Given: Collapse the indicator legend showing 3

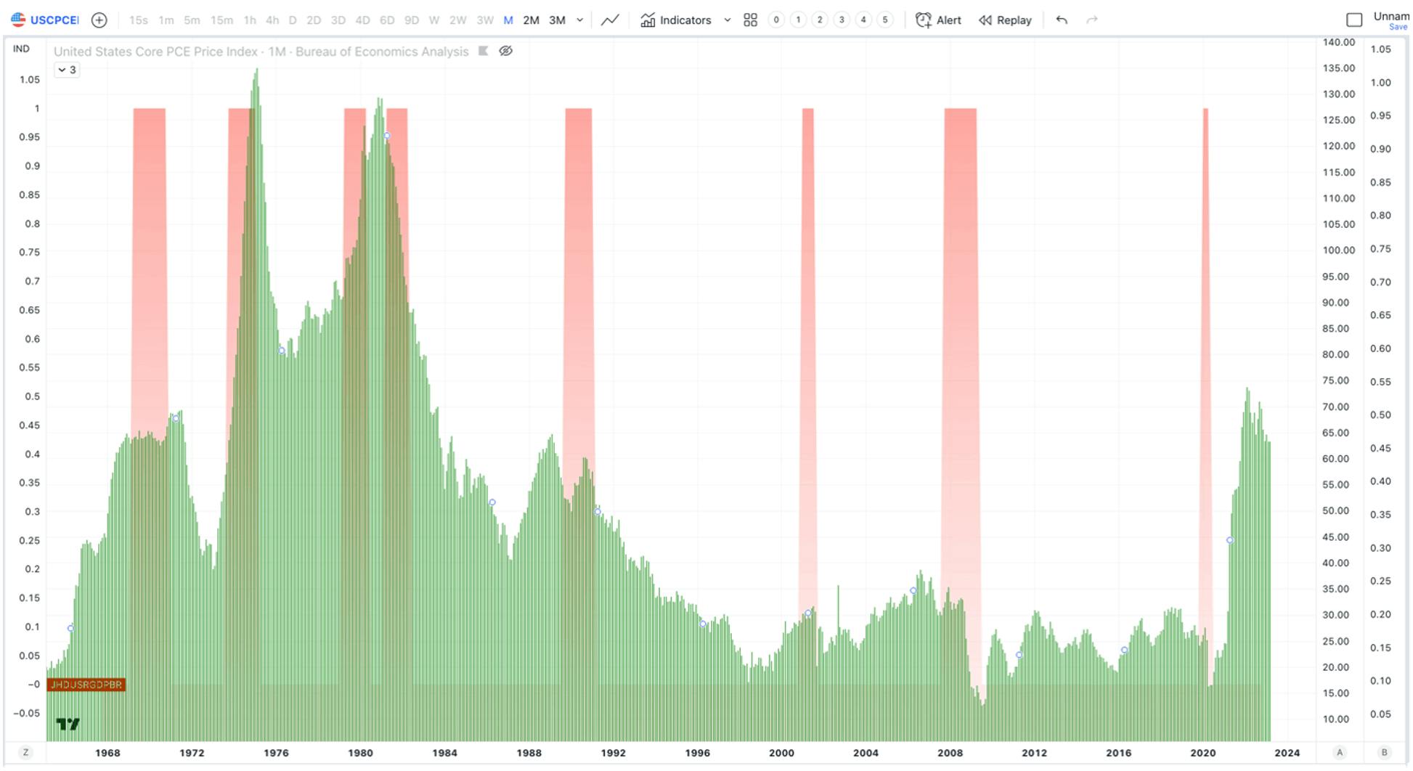Looking at the screenshot, I should [67, 70].
